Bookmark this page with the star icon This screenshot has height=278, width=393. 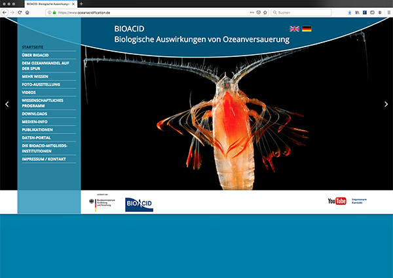(265, 12)
